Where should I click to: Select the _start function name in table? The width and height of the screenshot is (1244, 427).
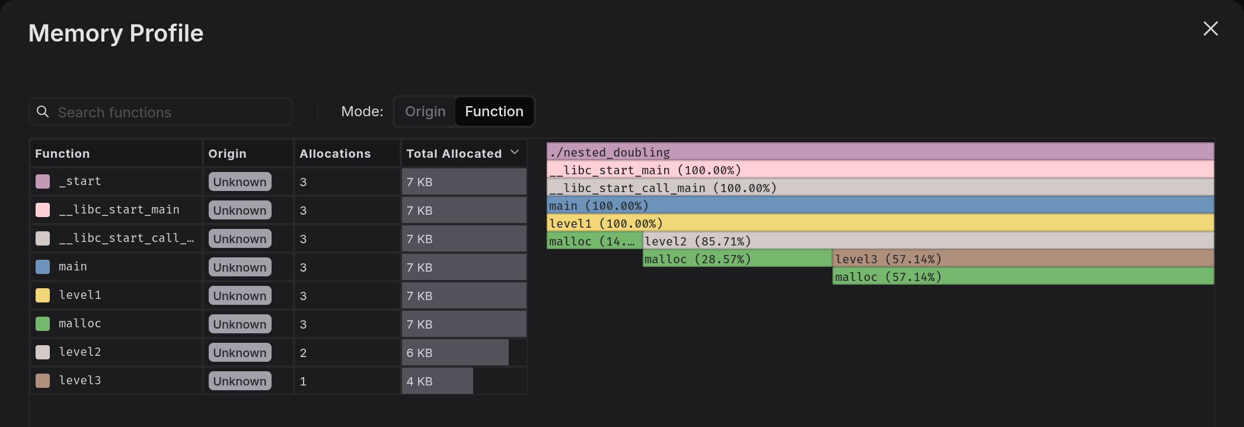(x=80, y=181)
